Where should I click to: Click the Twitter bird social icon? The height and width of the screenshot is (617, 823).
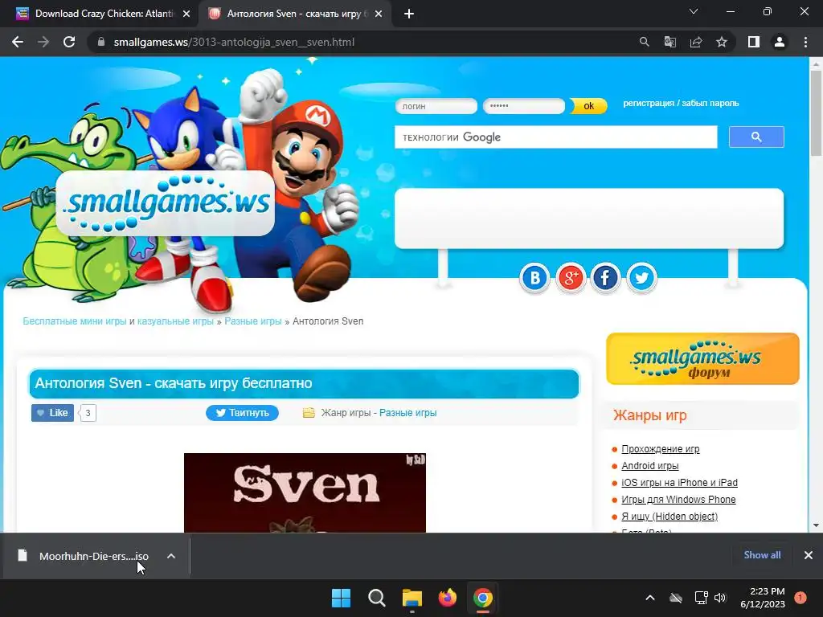(641, 277)
